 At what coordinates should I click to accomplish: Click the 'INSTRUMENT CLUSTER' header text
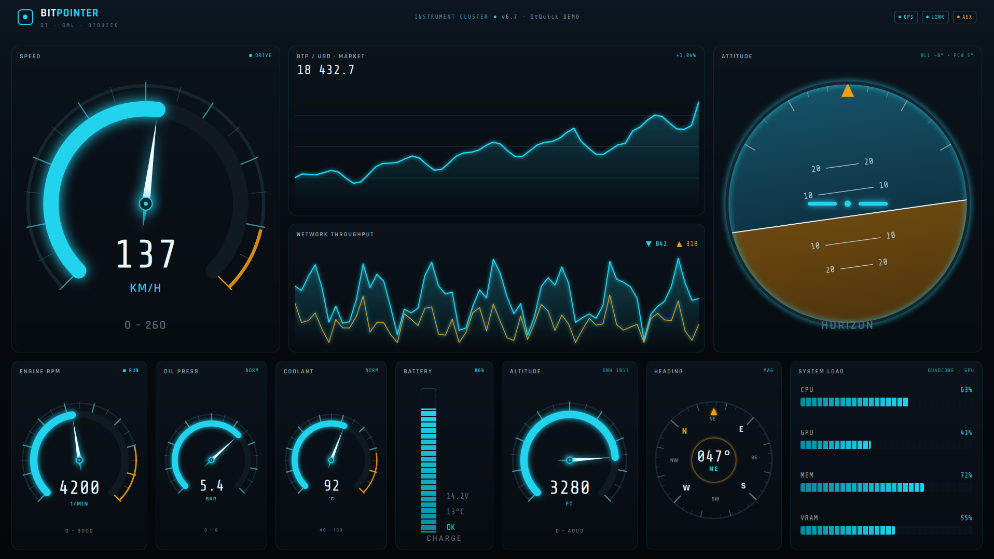451,17
